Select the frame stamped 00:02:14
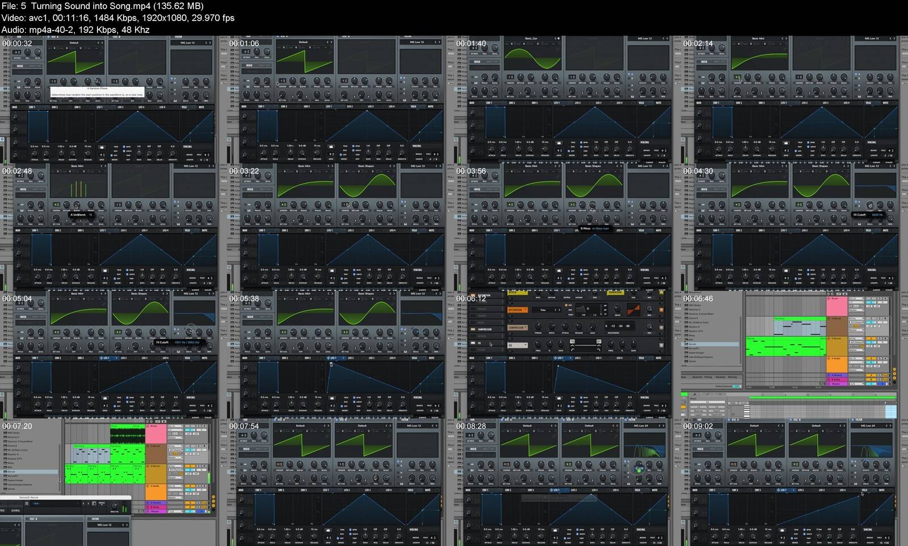 point(794,100)
